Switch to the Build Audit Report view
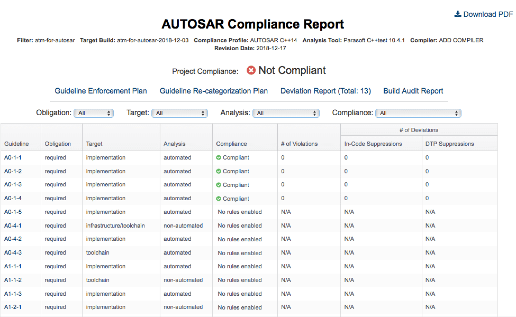This screenshot has height=317, width=516. tap(413, 91)
